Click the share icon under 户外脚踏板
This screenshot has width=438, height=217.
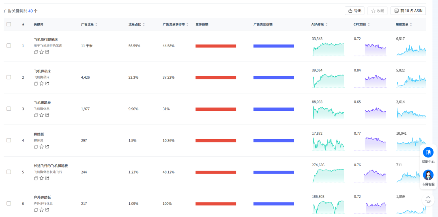click(x=47, y=210)
